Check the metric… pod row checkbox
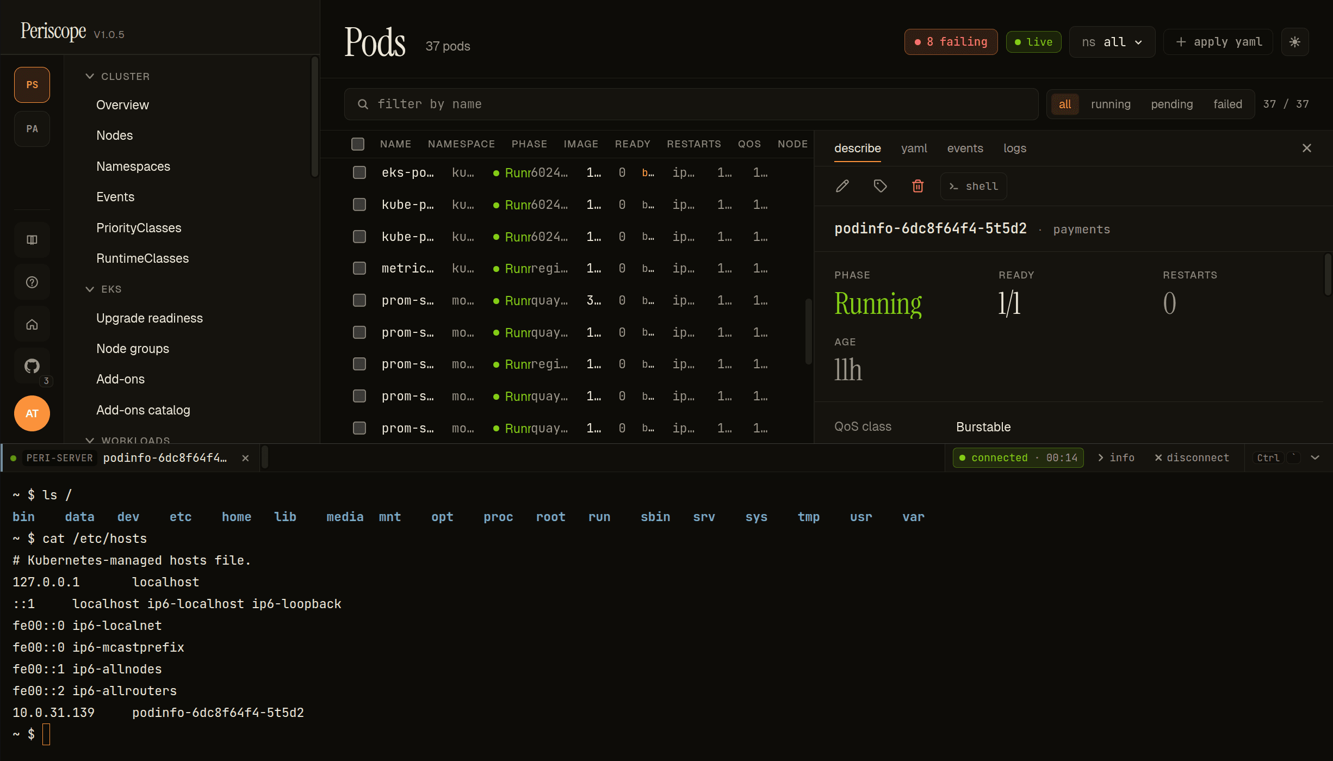The width and height of the screenshot is (1333, 761). pyautogui.click(x=359, y=268)
